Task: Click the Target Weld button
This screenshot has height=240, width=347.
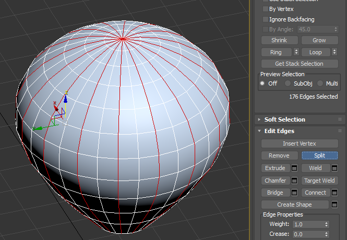Action: tap(319, 181)
